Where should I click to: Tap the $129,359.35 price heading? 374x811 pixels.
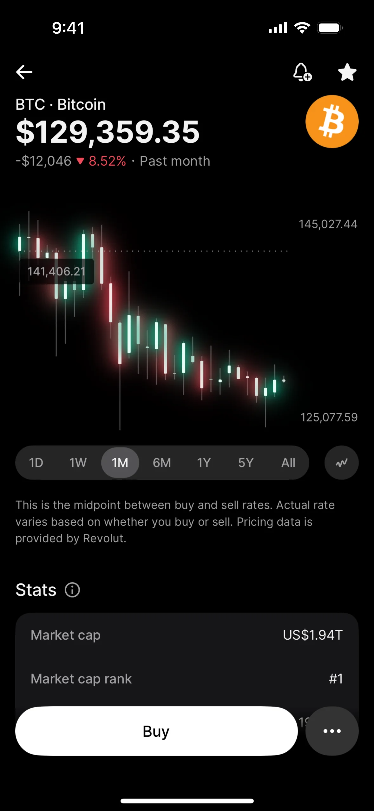[x=108, y=132]
